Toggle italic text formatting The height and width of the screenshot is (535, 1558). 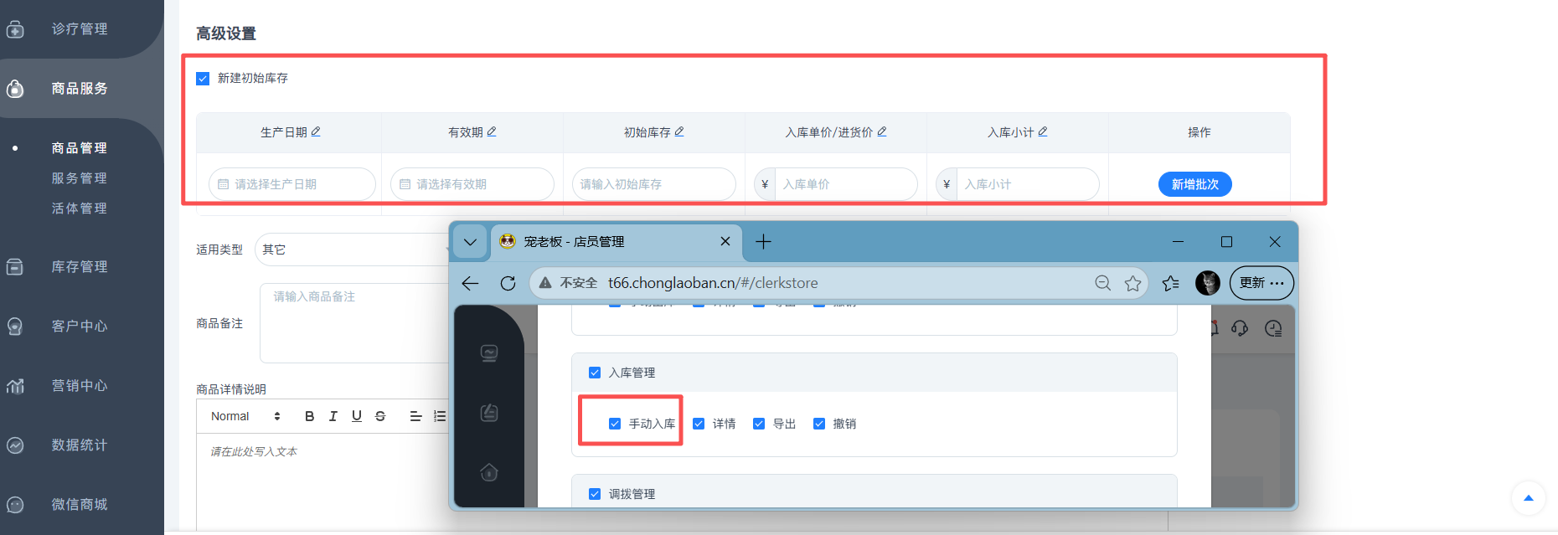(x=333, y=416)
